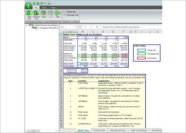The width and height of the screenshot is (186, 133).
Task: Switch to the Quick Tour sheet tab
Action: point(83,130)
